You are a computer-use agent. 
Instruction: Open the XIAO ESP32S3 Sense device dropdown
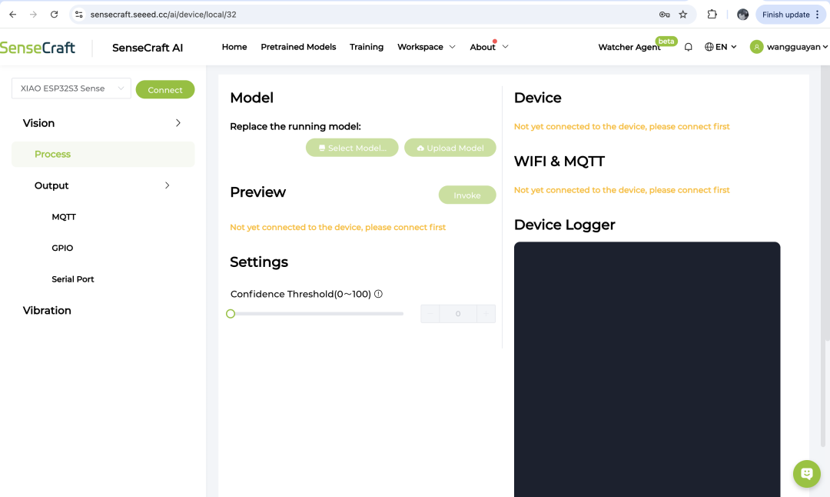click(x=71, y=88)
